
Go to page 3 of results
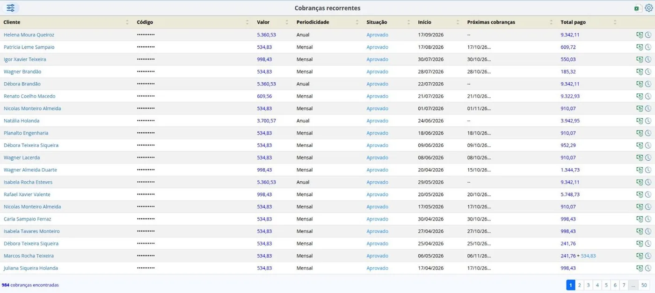pyautogui.click(x=589, y=285)
